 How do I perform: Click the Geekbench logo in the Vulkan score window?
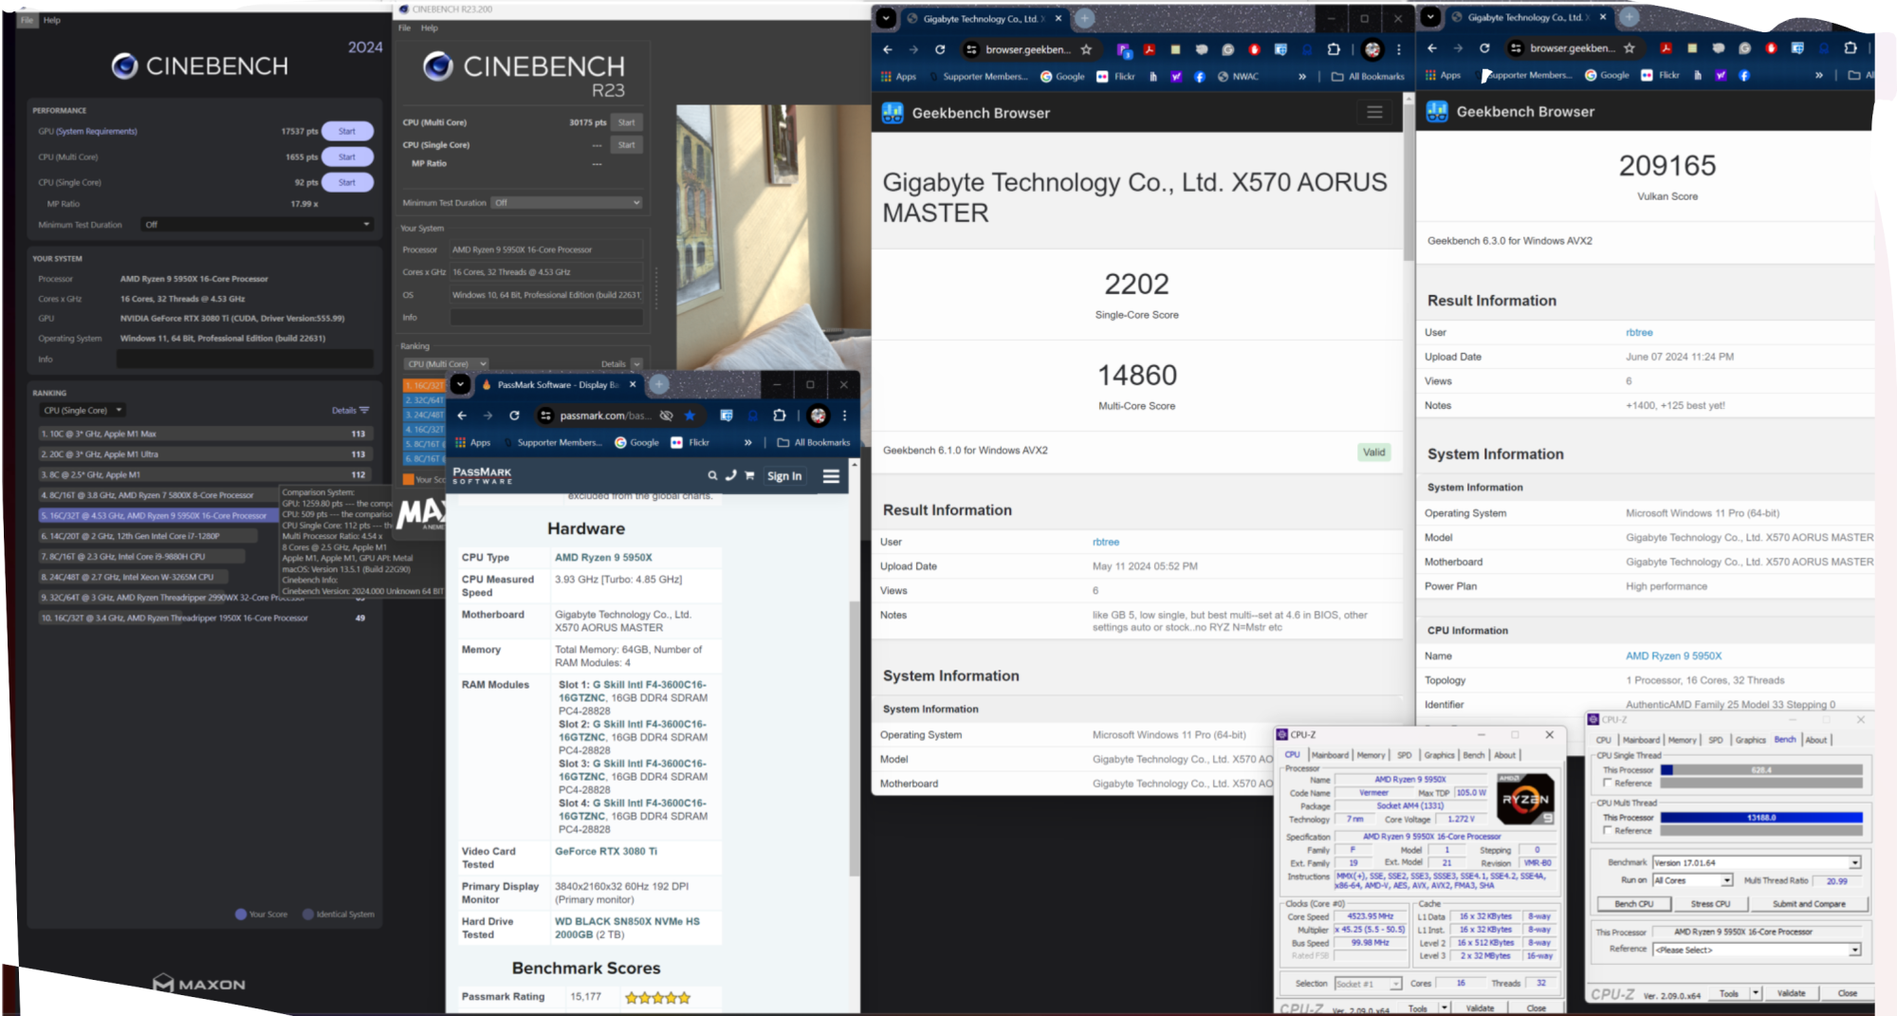(x=1437, y=112)
